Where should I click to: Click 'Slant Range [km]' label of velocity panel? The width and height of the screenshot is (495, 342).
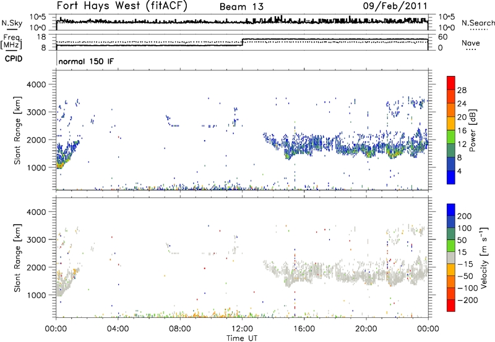click(17, 258)
